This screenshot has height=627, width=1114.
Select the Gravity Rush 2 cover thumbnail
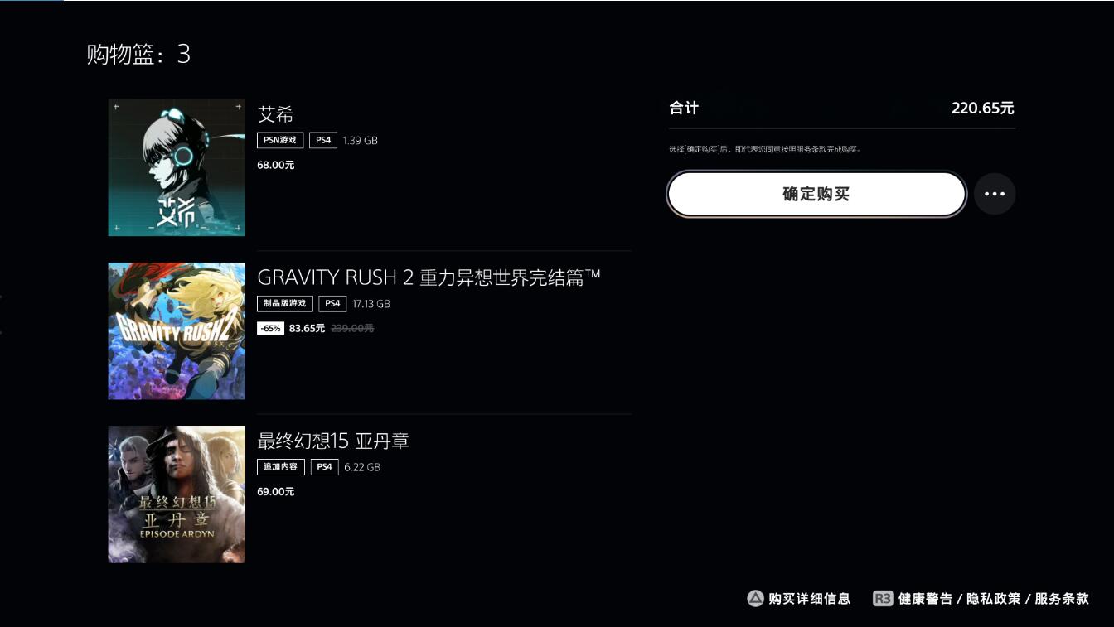177,330
